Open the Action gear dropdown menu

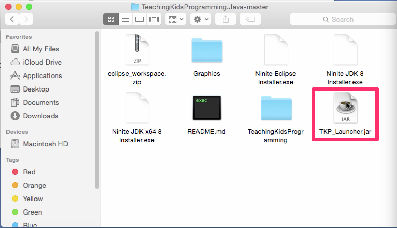201,19
